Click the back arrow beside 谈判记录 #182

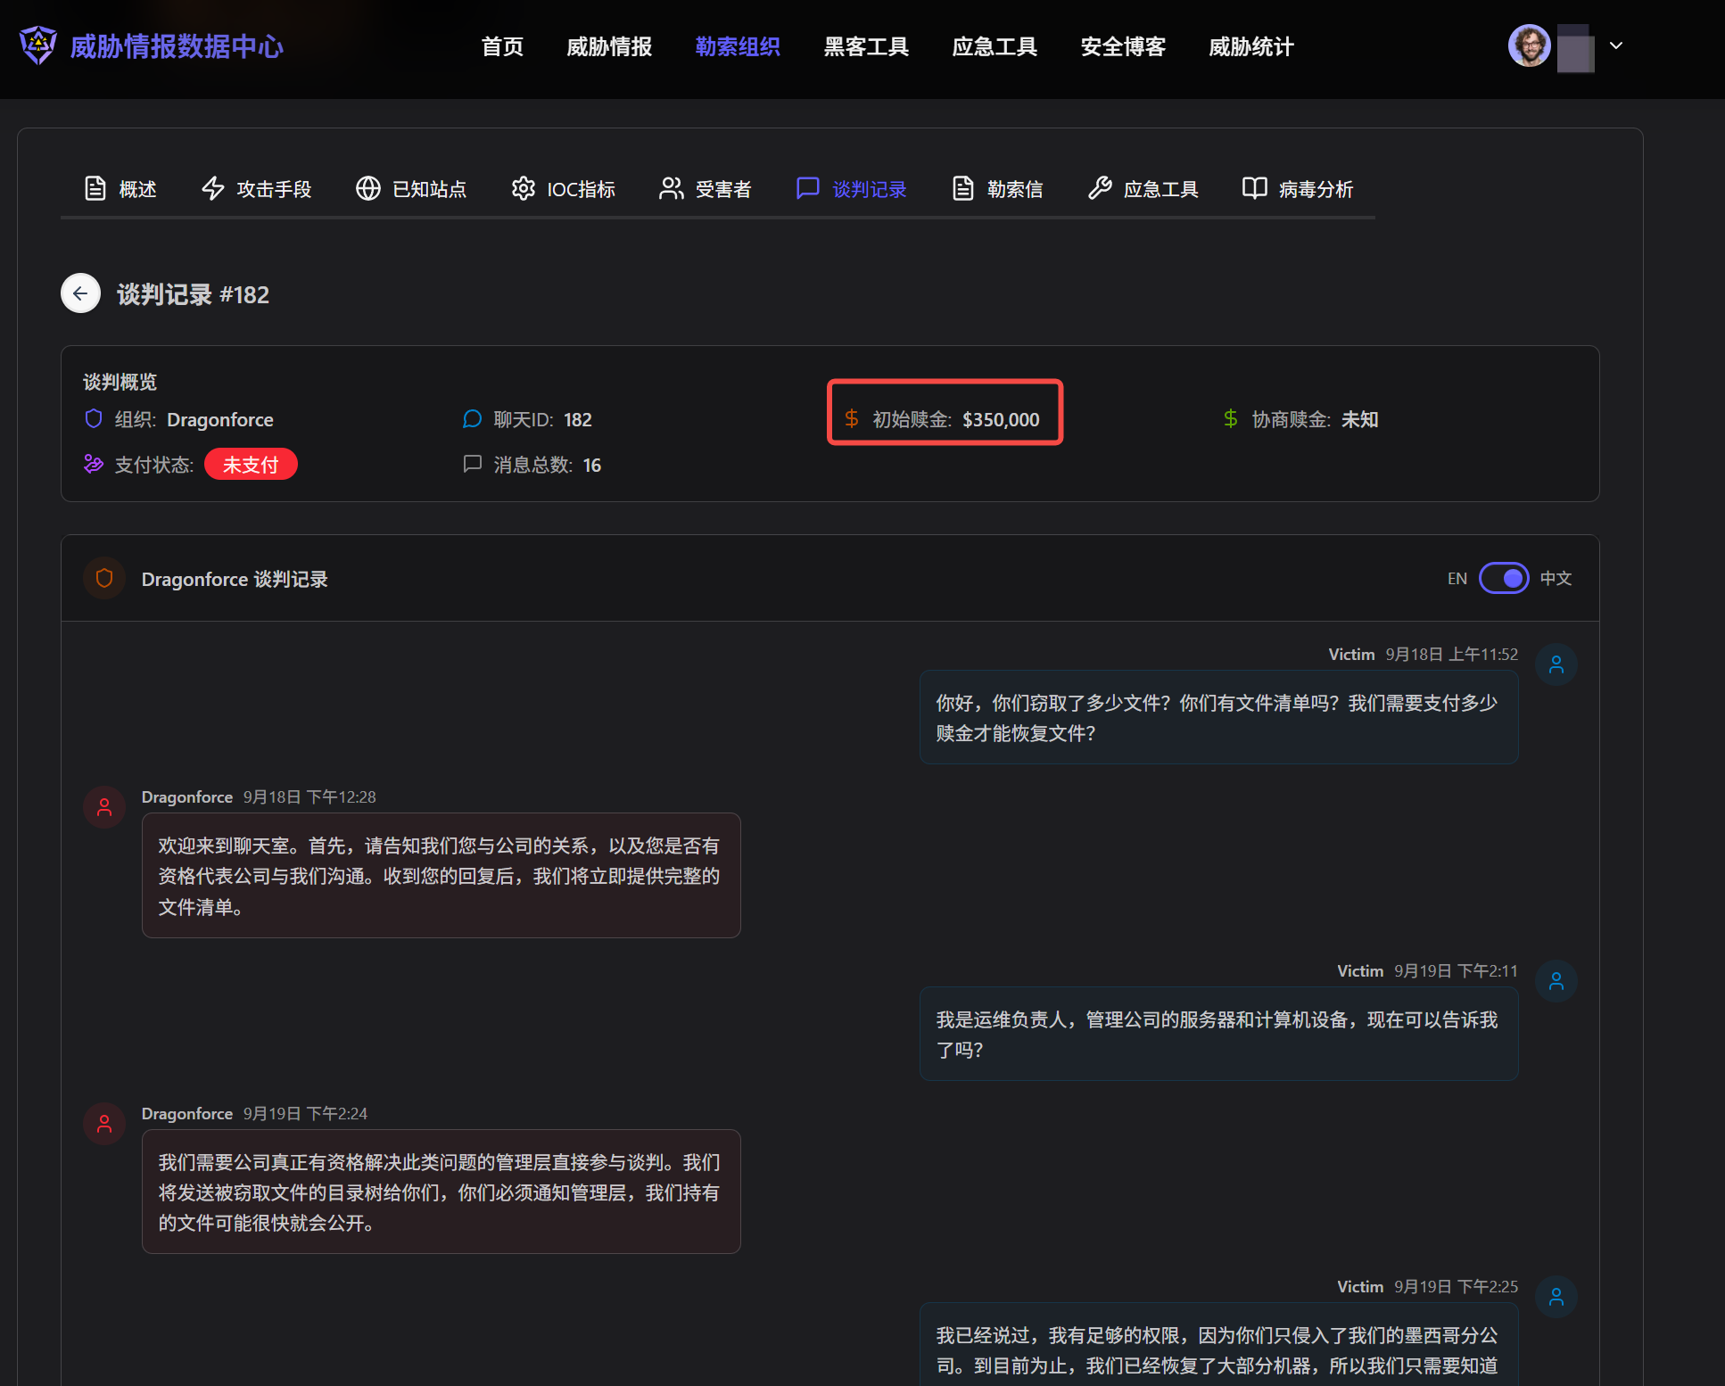(80, 293)
